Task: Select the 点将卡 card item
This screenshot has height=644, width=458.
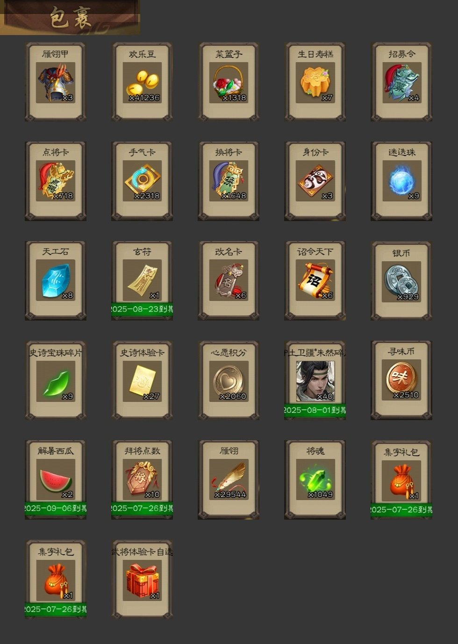Action: (56, 181)
